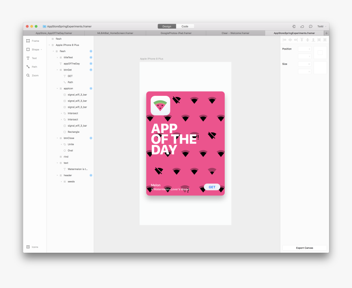Open the chat bubble feedback icon
The image size is (352, 288).
[311, 27]
